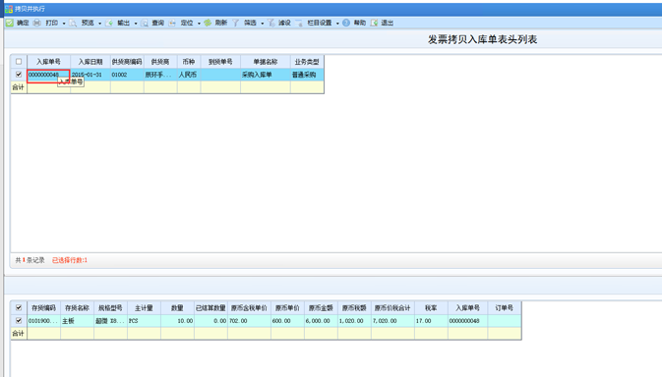The width and height of the screenshot is (662, 377).
Task: Click the 预览 preview magnifier icon
Action: [73, 23]
